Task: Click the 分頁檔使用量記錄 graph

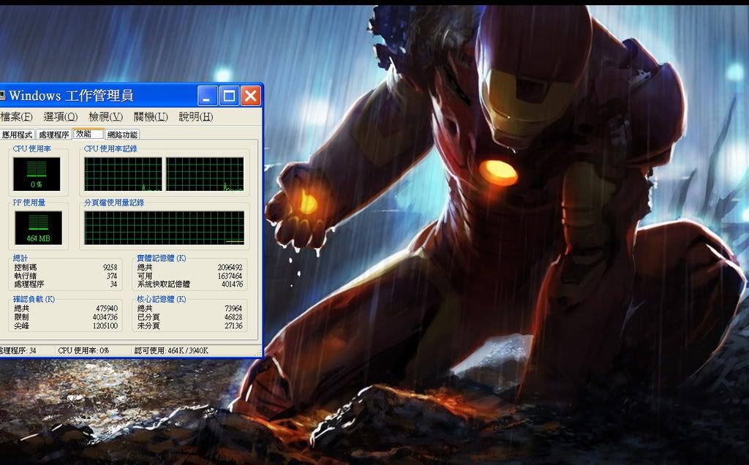Action: 165,228
